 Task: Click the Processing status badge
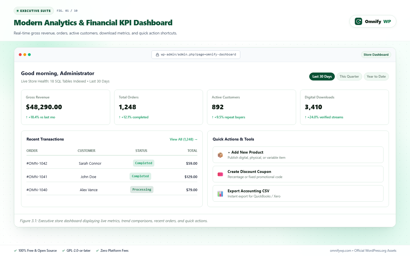[142, 190]
